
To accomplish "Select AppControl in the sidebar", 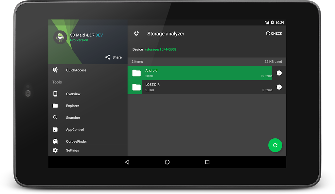I will pyautogui.click(x=75, y=130).
